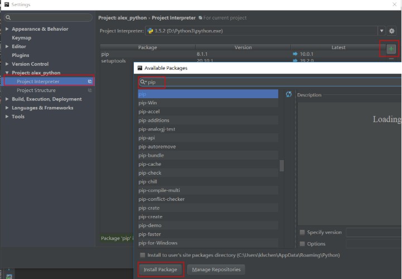Screen dimensions: 402x279
Task: Open the Plugins settings page
Action: 21,55
